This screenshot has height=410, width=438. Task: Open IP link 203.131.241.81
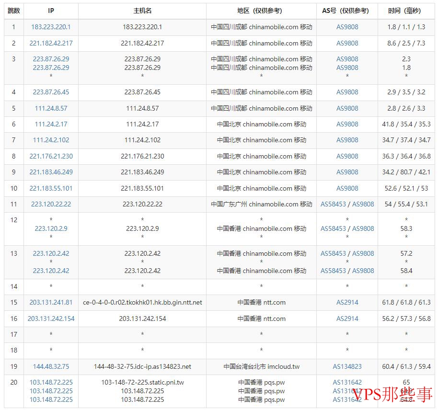pyautogui.click(x=51, y=303)
